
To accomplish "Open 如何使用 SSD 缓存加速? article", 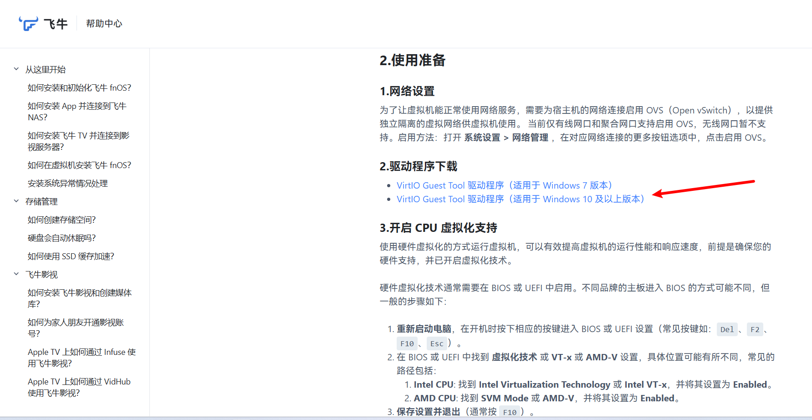I will (x=71, y=256).
